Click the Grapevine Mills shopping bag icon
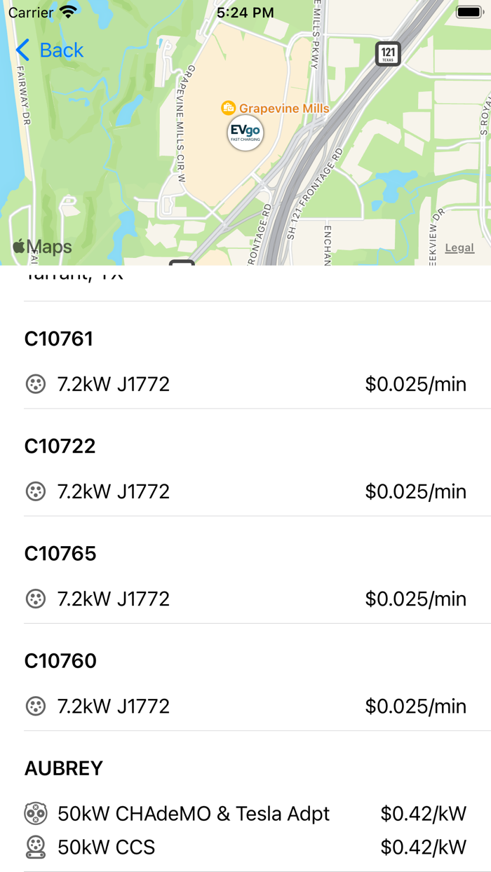491x872 pixels. [228, 109]
